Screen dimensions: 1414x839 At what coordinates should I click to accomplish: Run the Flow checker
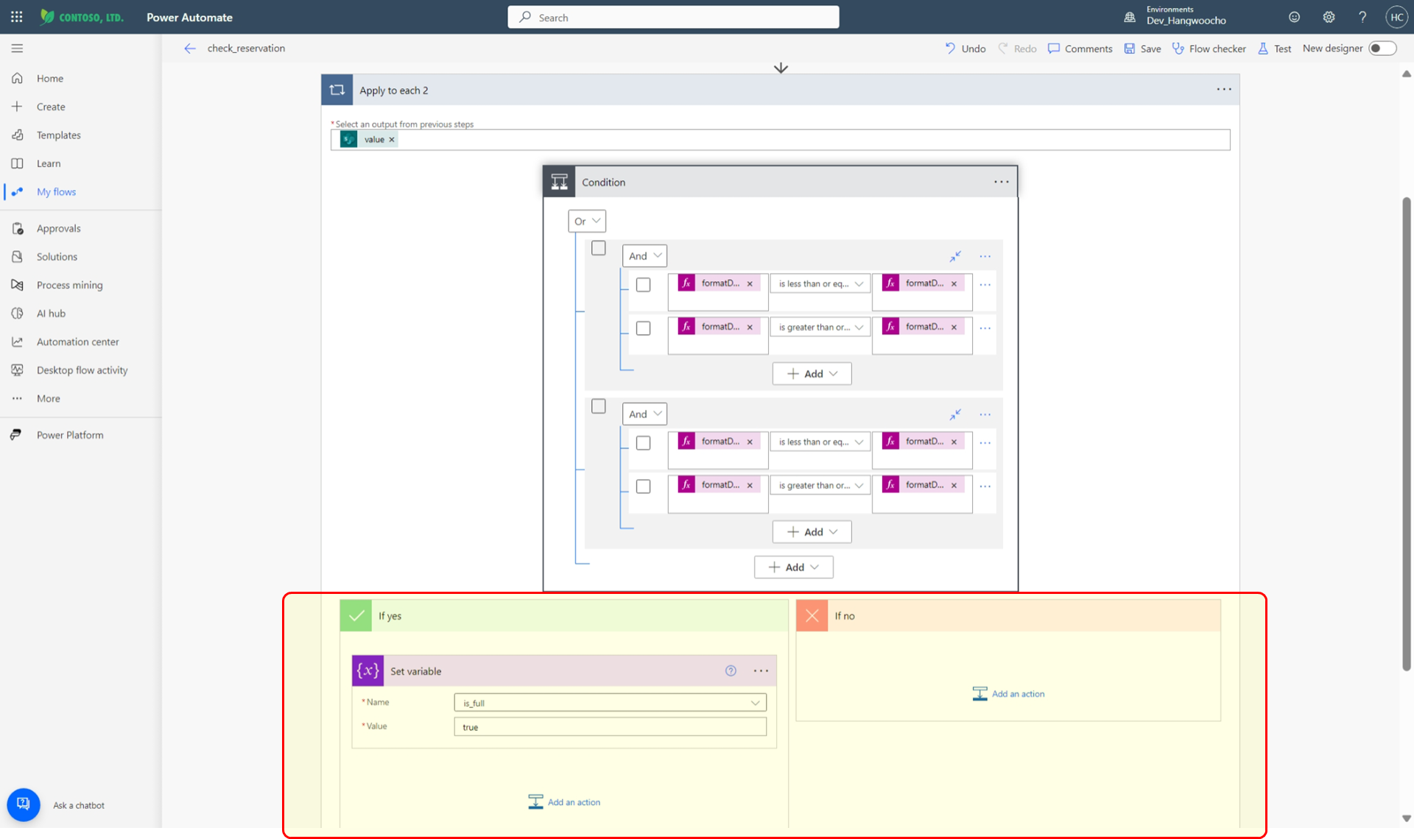[x=1209, y=49]
